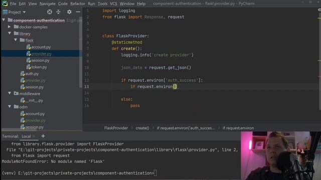Open the Help menu
The image size is (321, 180).
coord(141,3)
